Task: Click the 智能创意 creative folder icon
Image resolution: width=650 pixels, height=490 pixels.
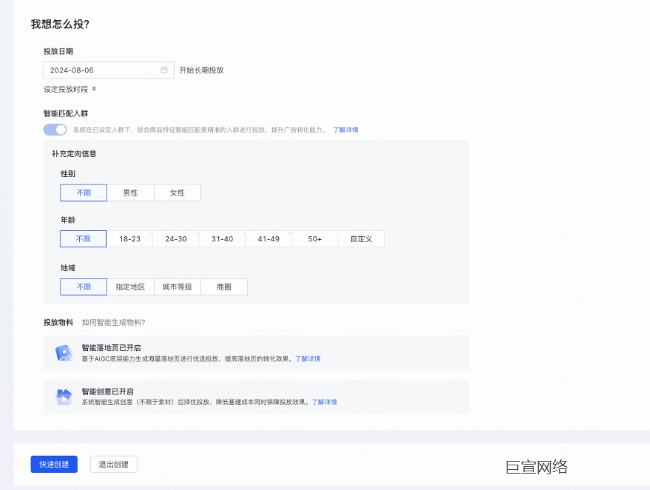Action: point(64,396)
